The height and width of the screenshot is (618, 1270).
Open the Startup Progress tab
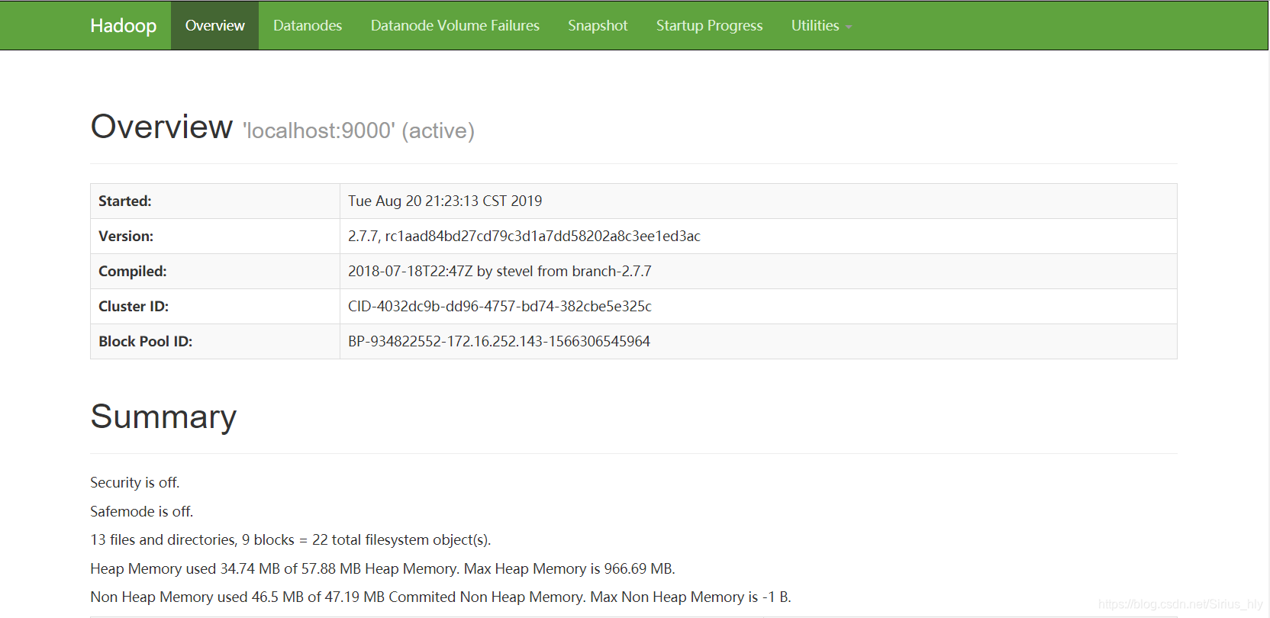(709, 25)
